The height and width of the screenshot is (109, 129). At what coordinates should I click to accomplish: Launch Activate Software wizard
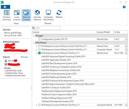point(37,15)
